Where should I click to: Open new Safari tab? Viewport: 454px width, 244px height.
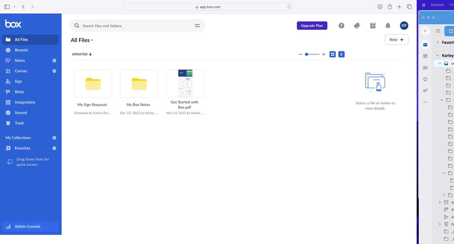399,7
